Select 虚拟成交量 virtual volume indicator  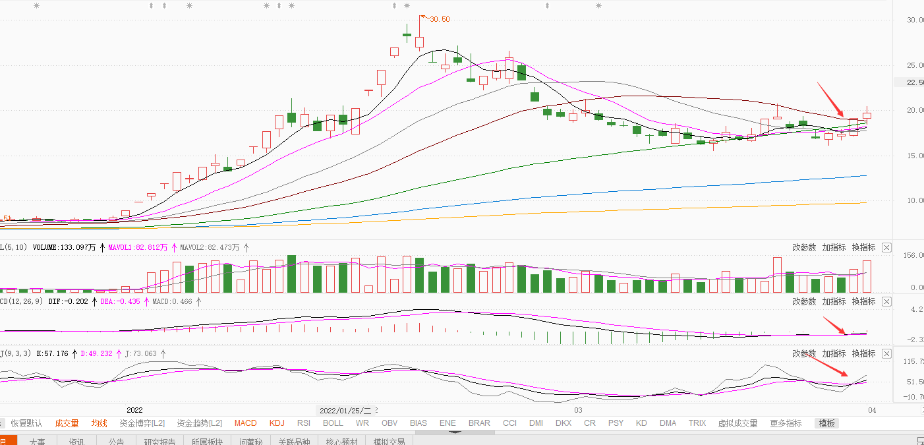point(737,423)
